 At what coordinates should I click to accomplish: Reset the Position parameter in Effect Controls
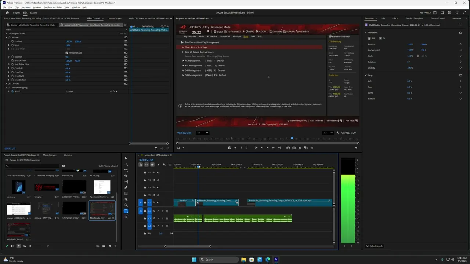pyautogui.click(x=126, y=41)
